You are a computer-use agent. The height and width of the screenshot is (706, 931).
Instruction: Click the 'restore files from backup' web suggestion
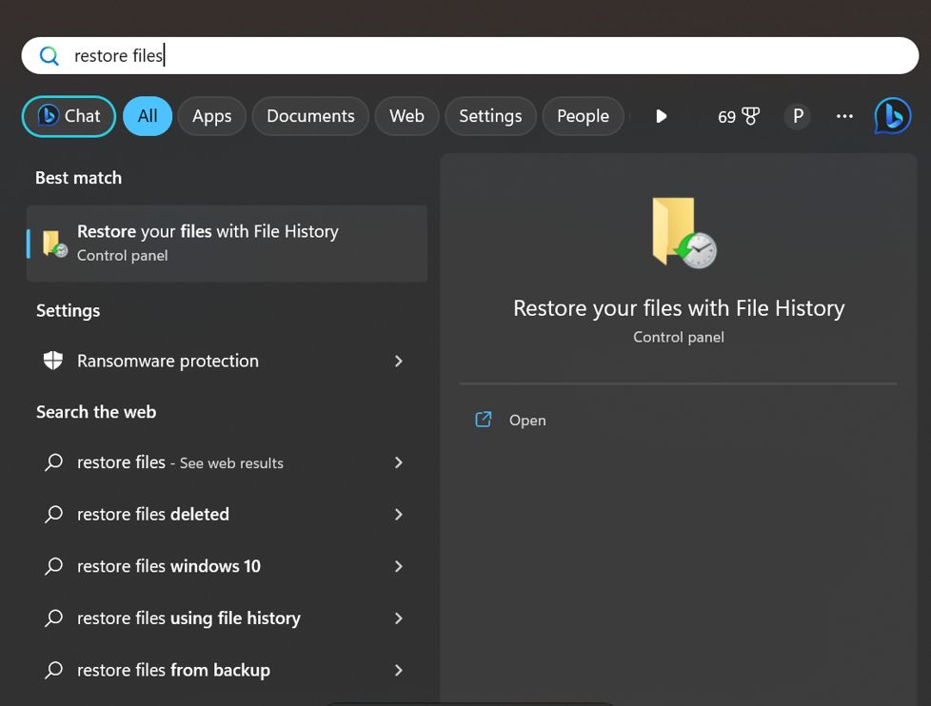173,670
